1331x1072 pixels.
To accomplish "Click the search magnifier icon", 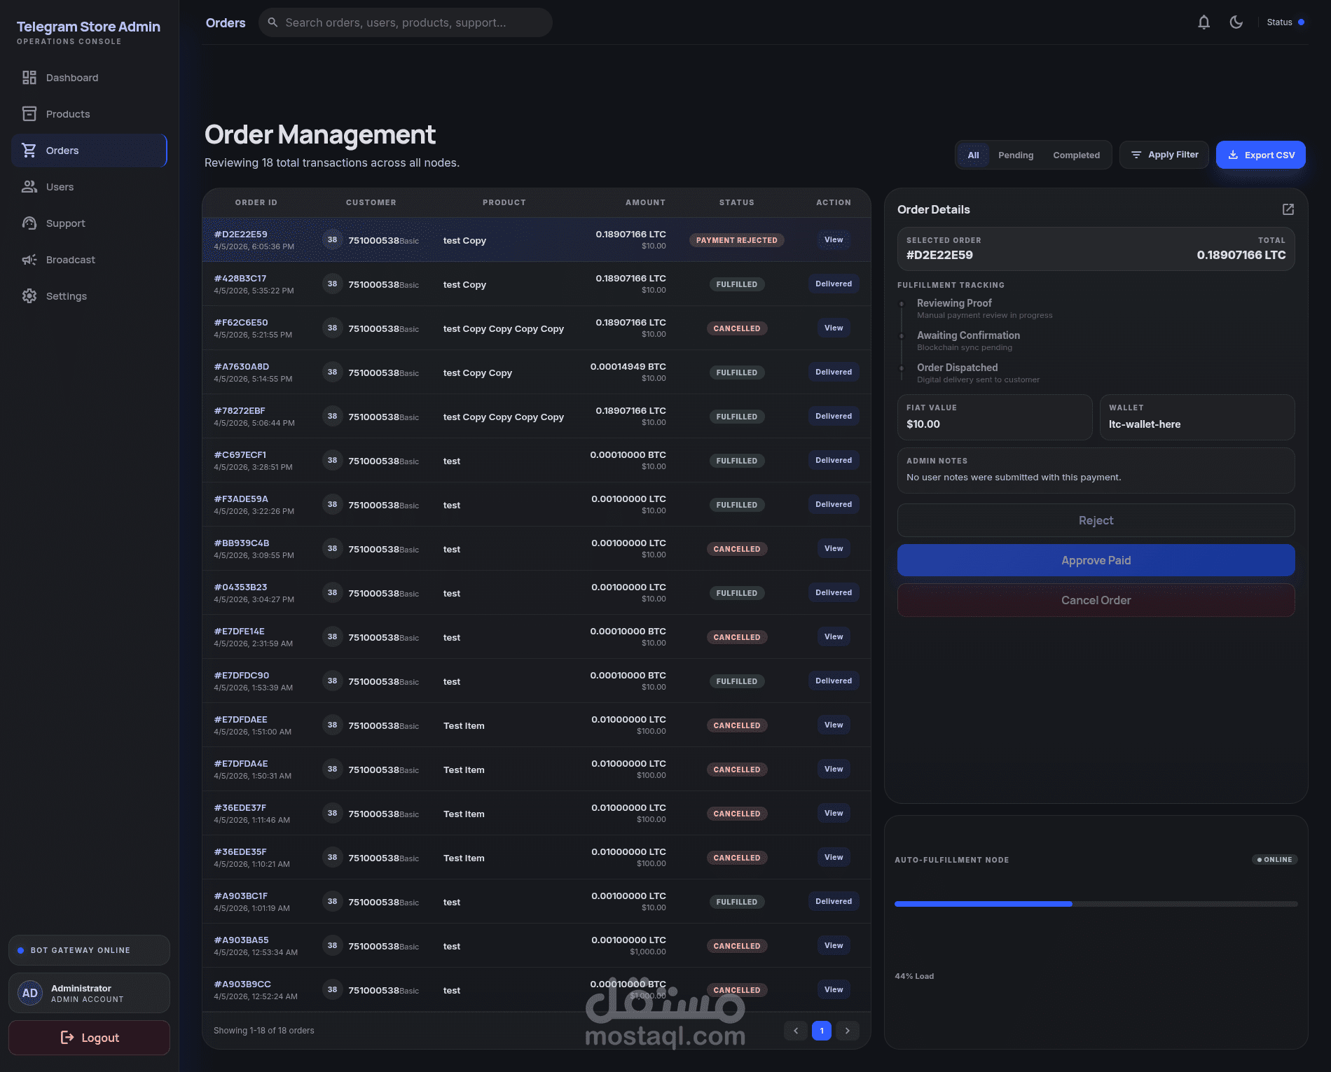I will [273, 22].
